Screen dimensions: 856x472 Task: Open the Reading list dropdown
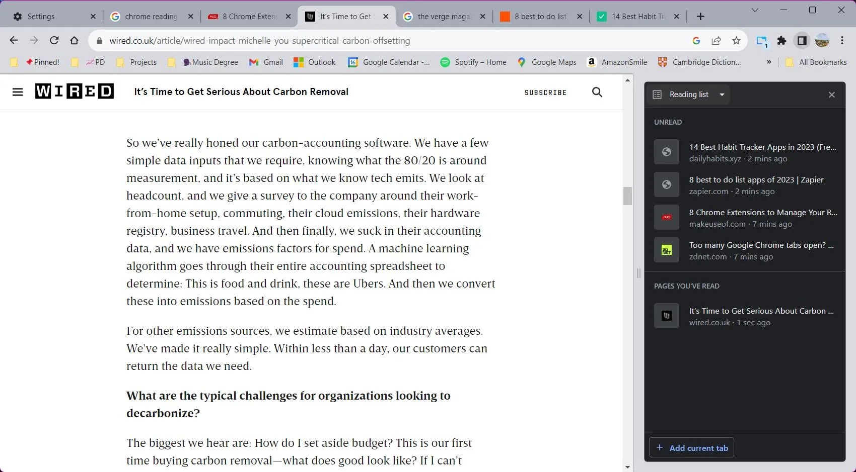(722, 95)
